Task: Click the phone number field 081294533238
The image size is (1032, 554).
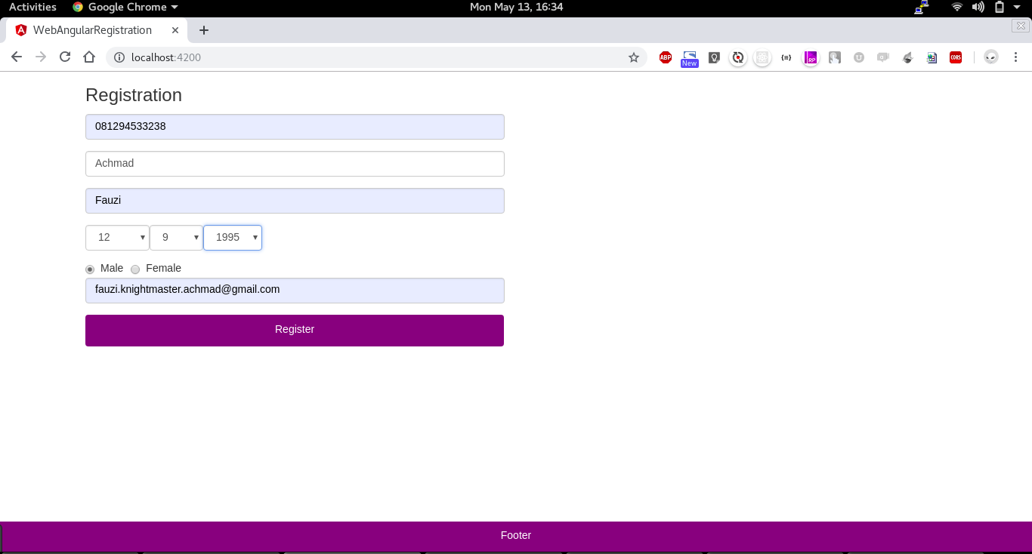Action: (295, 127)
